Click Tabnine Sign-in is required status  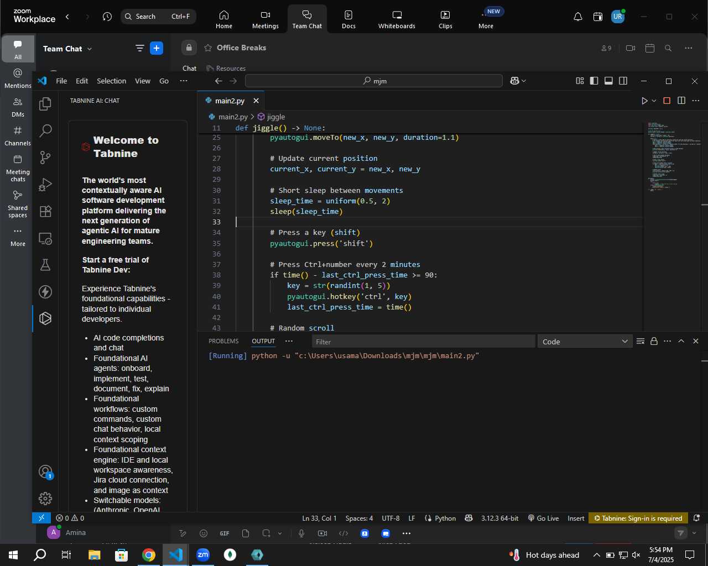pyautogui.click(x=638, y=518)
